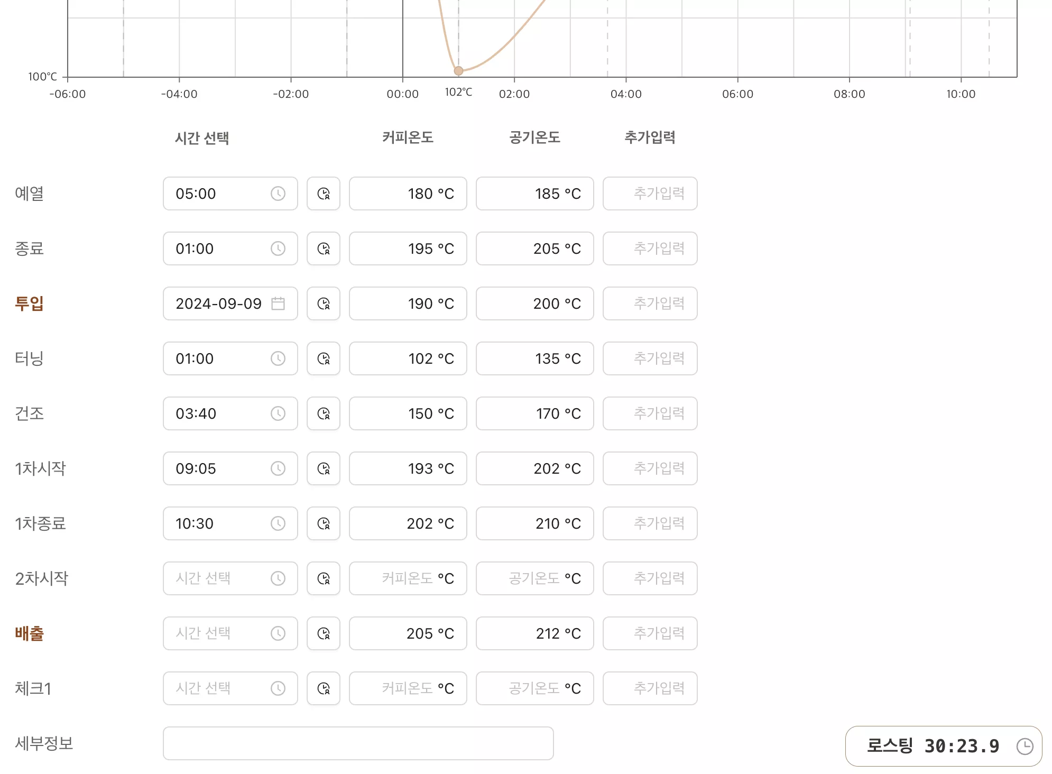Image resolution: width=1052 pixels, height=774 pixels.
Task: Click the timer-sync icon in the 배출 row
Action: (x=324, y=633)
